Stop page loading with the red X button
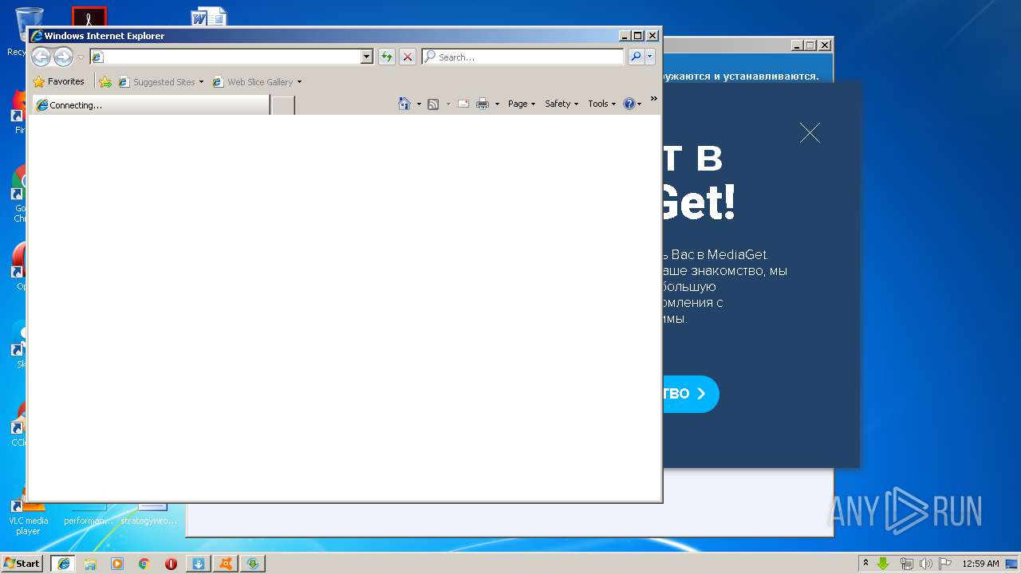The image size is (1021, 574). (408, 57)
